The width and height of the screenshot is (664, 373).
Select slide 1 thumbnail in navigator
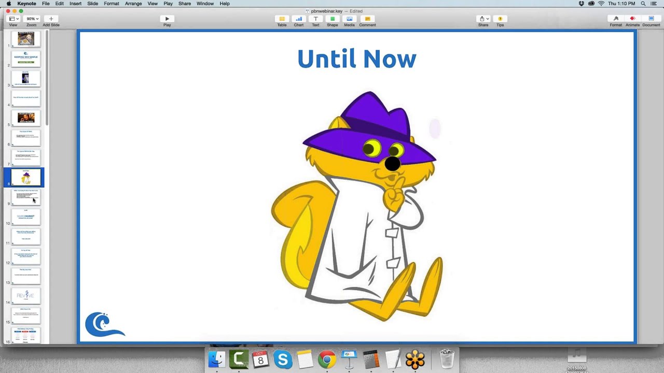(26, 39)
